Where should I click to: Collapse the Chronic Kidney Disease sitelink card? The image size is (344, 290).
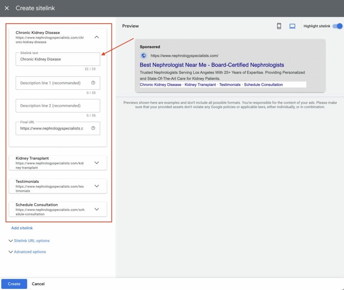[x=96, y=37]
